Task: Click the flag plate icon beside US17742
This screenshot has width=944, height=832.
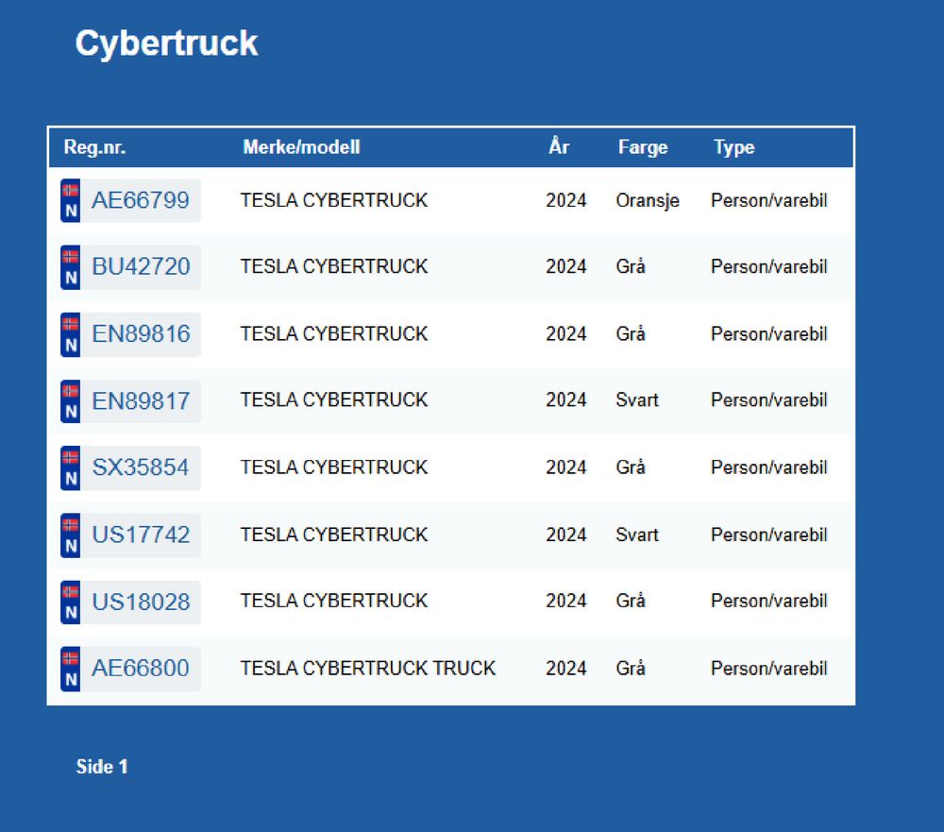Action: coord(71,535)
